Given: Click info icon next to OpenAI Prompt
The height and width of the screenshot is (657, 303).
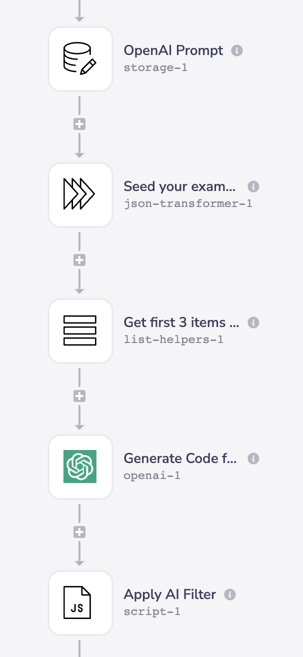Looking at the screenshot, I should pos(237,50).
